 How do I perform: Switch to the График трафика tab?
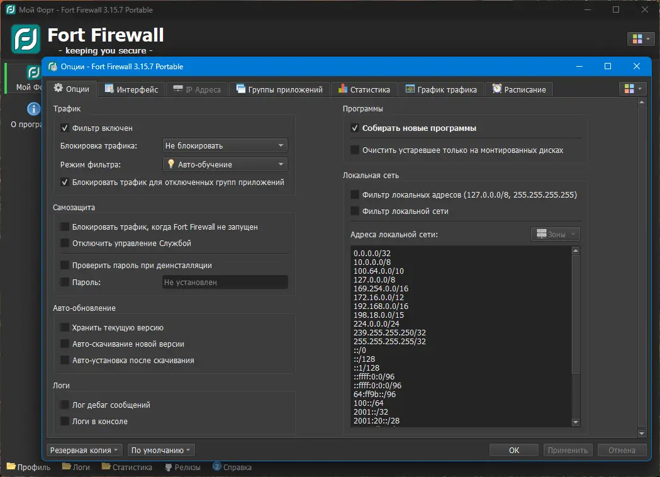tap(441, 89)
